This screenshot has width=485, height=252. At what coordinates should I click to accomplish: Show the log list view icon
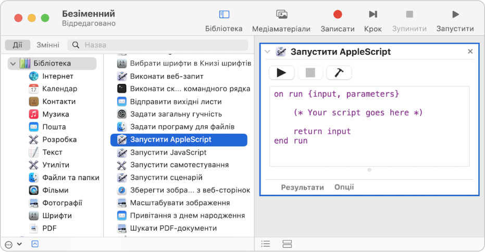coord(266,244)
